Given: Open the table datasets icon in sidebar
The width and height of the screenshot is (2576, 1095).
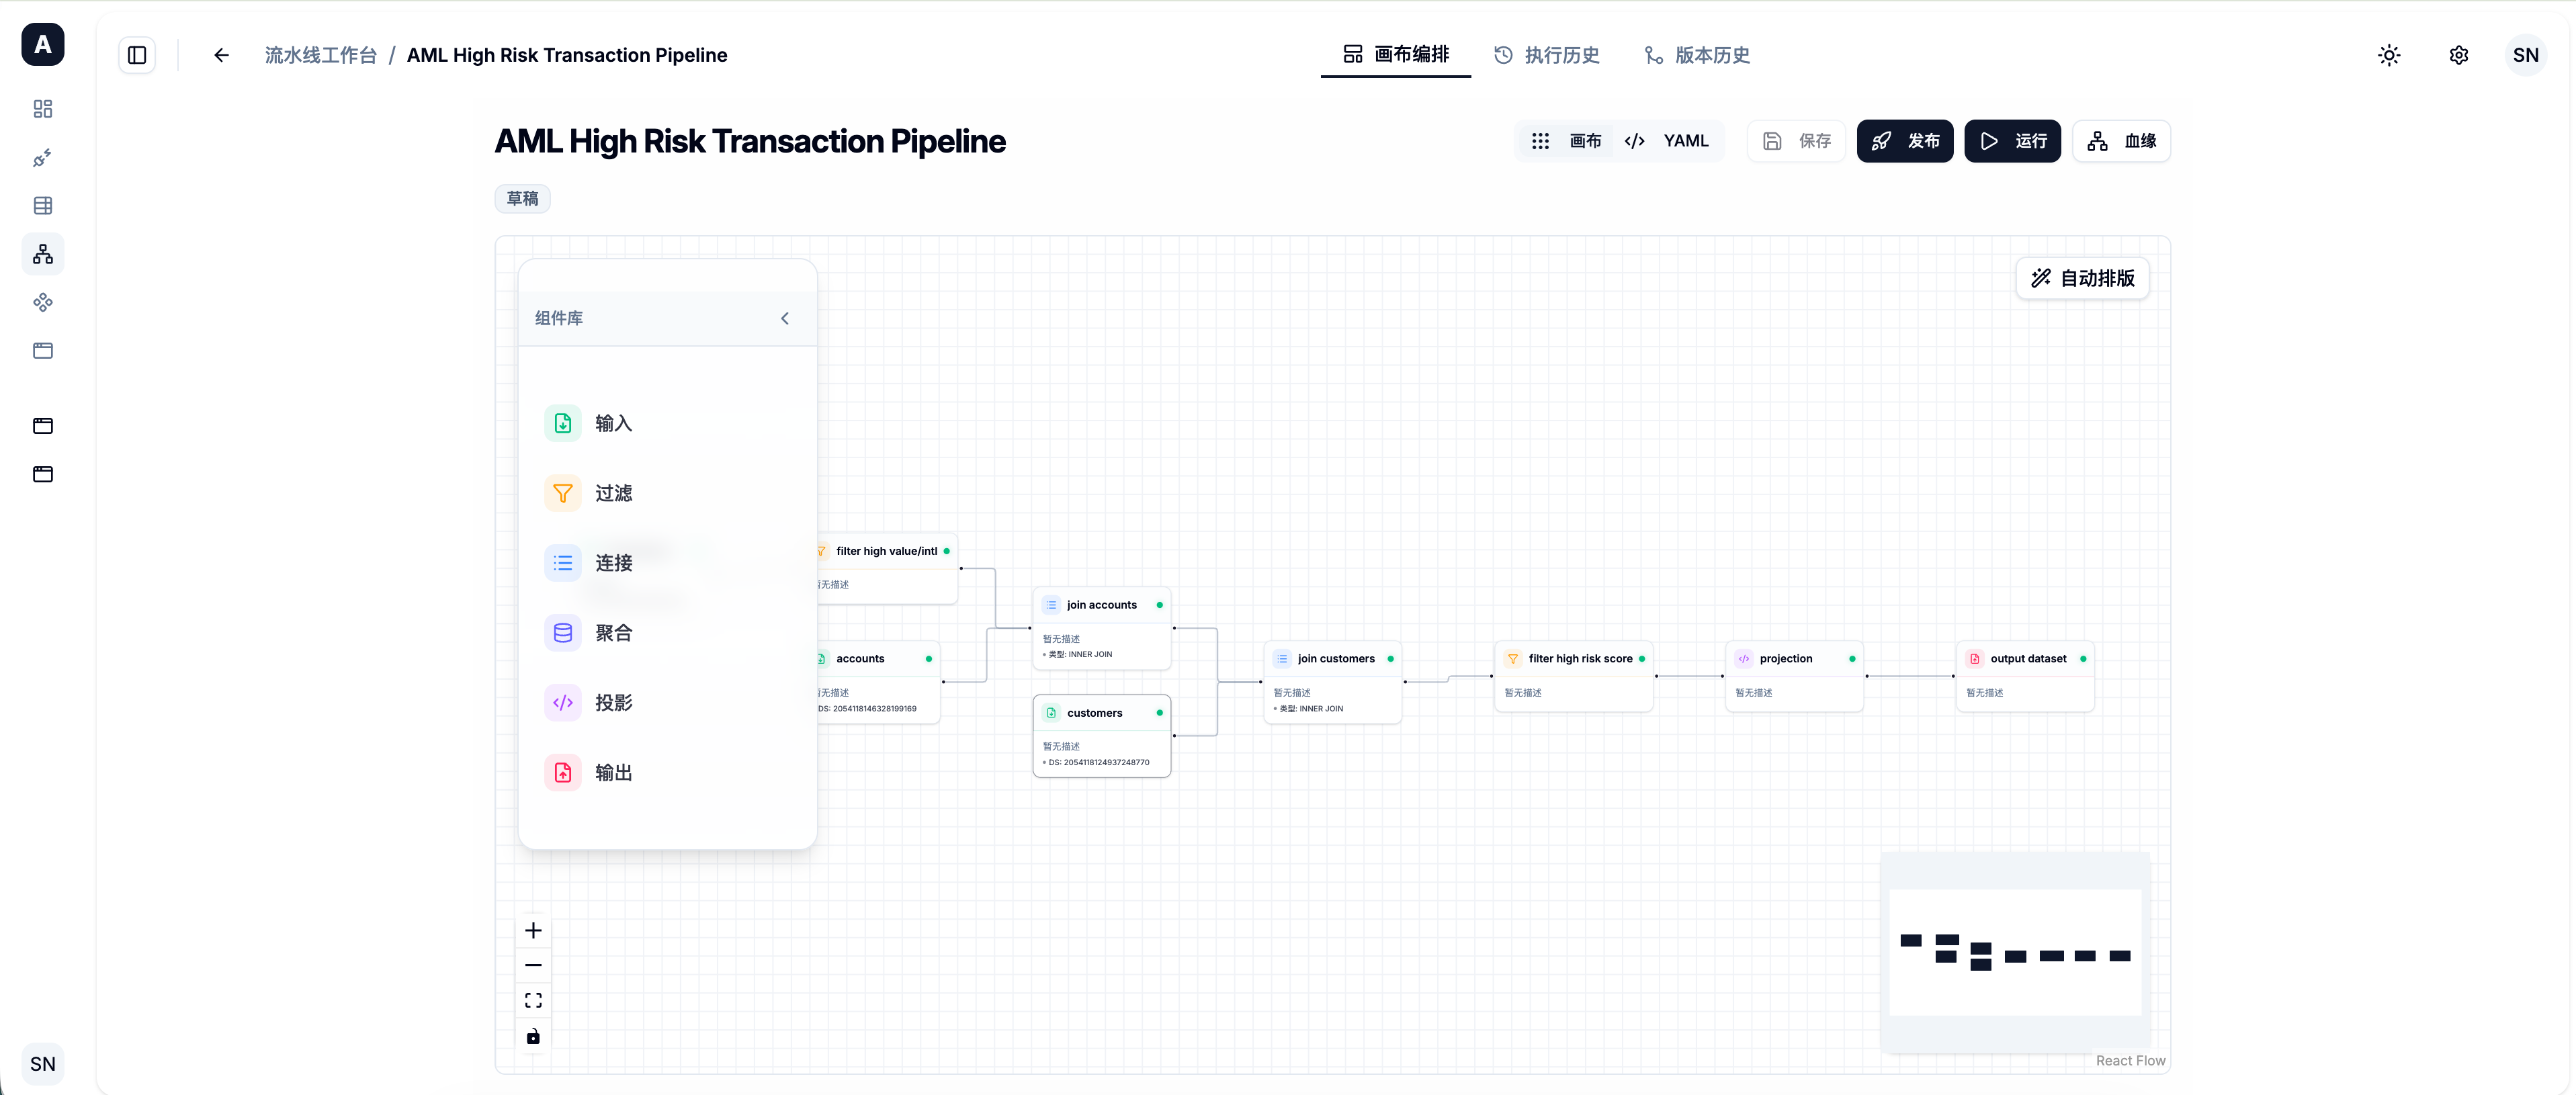Looking at the screenshot, I should point(43,206).
